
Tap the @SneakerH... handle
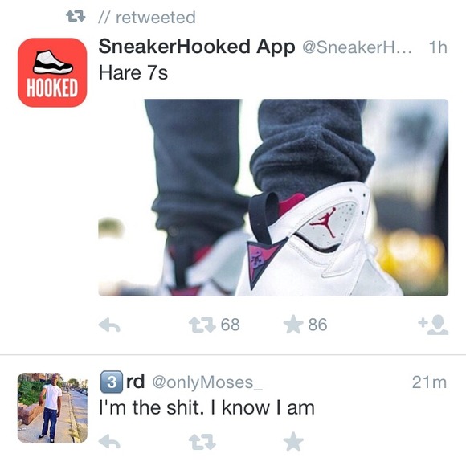point(357,47)
